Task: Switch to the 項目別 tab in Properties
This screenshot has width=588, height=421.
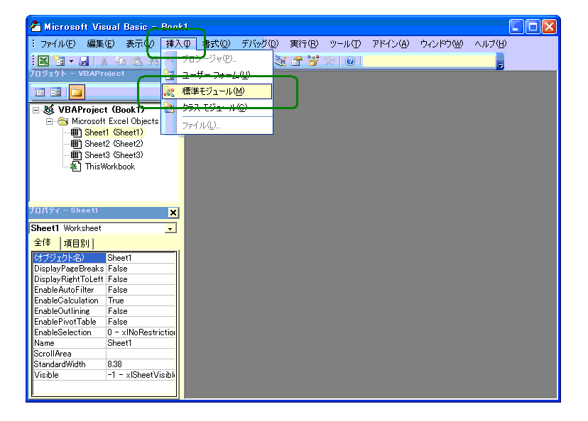Action: tap(77, 244)
